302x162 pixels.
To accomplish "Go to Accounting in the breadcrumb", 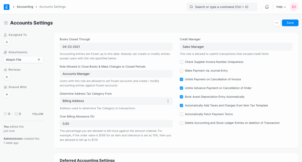I will point(25,7).
